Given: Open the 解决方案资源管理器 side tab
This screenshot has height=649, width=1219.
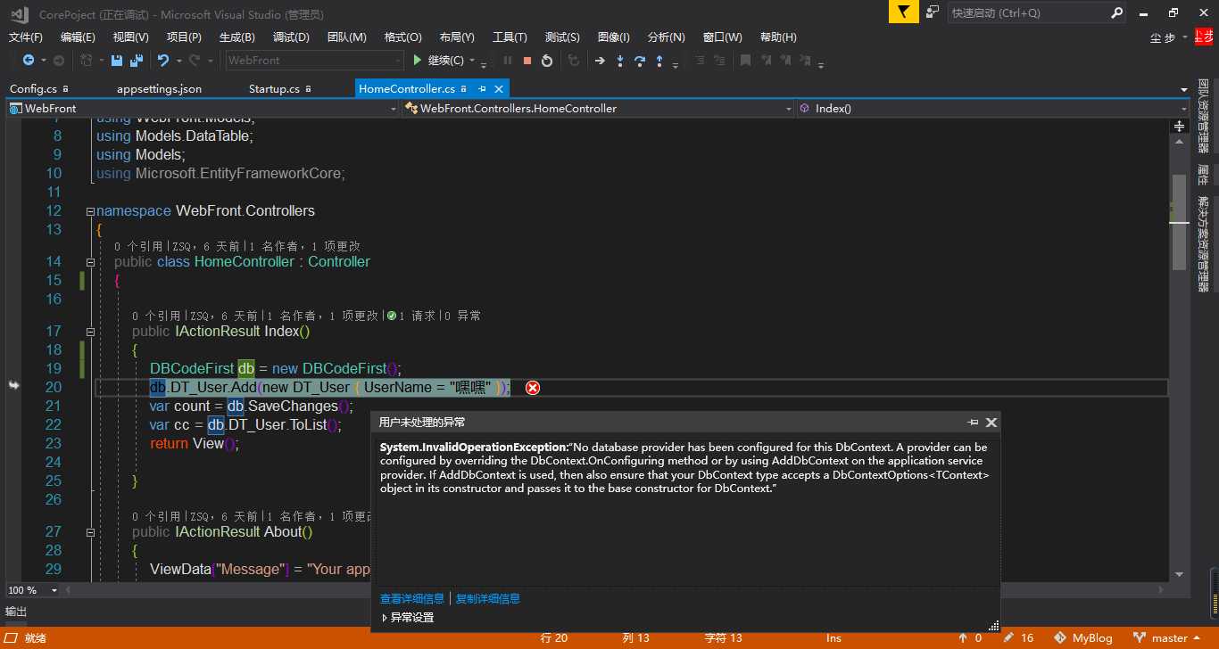Looking at the screenshot, I should tap(1203, 244).
